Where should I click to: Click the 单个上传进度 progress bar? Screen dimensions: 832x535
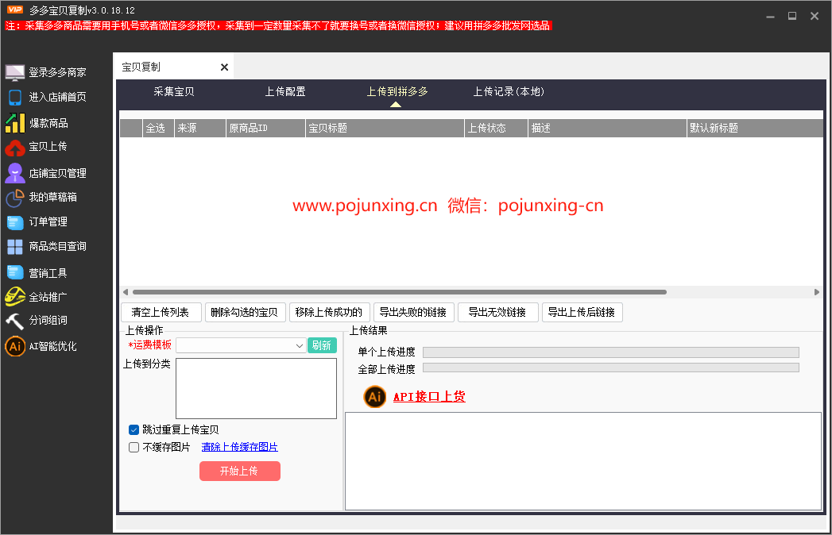tap(611, 352)
